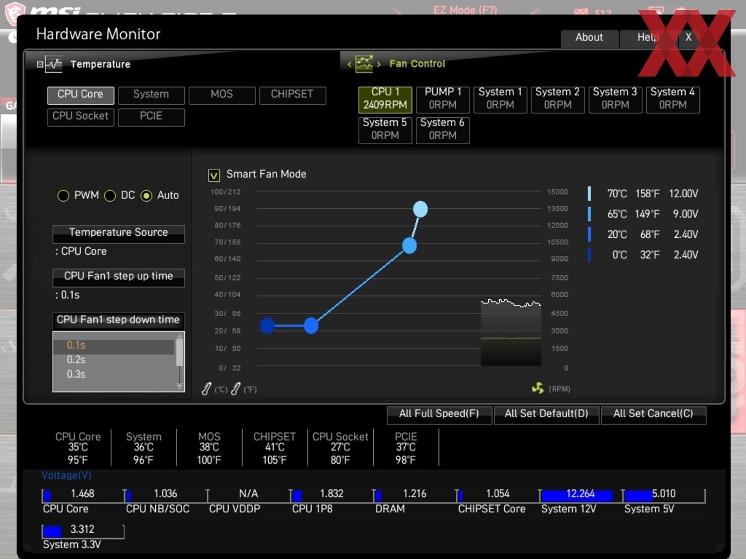Click the 70°C curve color marker

tap(589, 193)
